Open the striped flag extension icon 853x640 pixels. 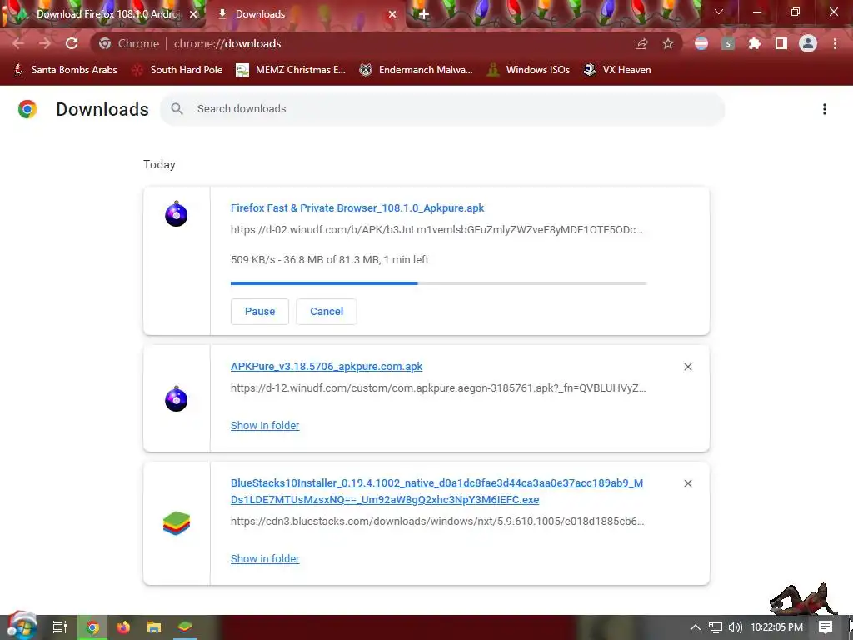click(x=701, y=43)
